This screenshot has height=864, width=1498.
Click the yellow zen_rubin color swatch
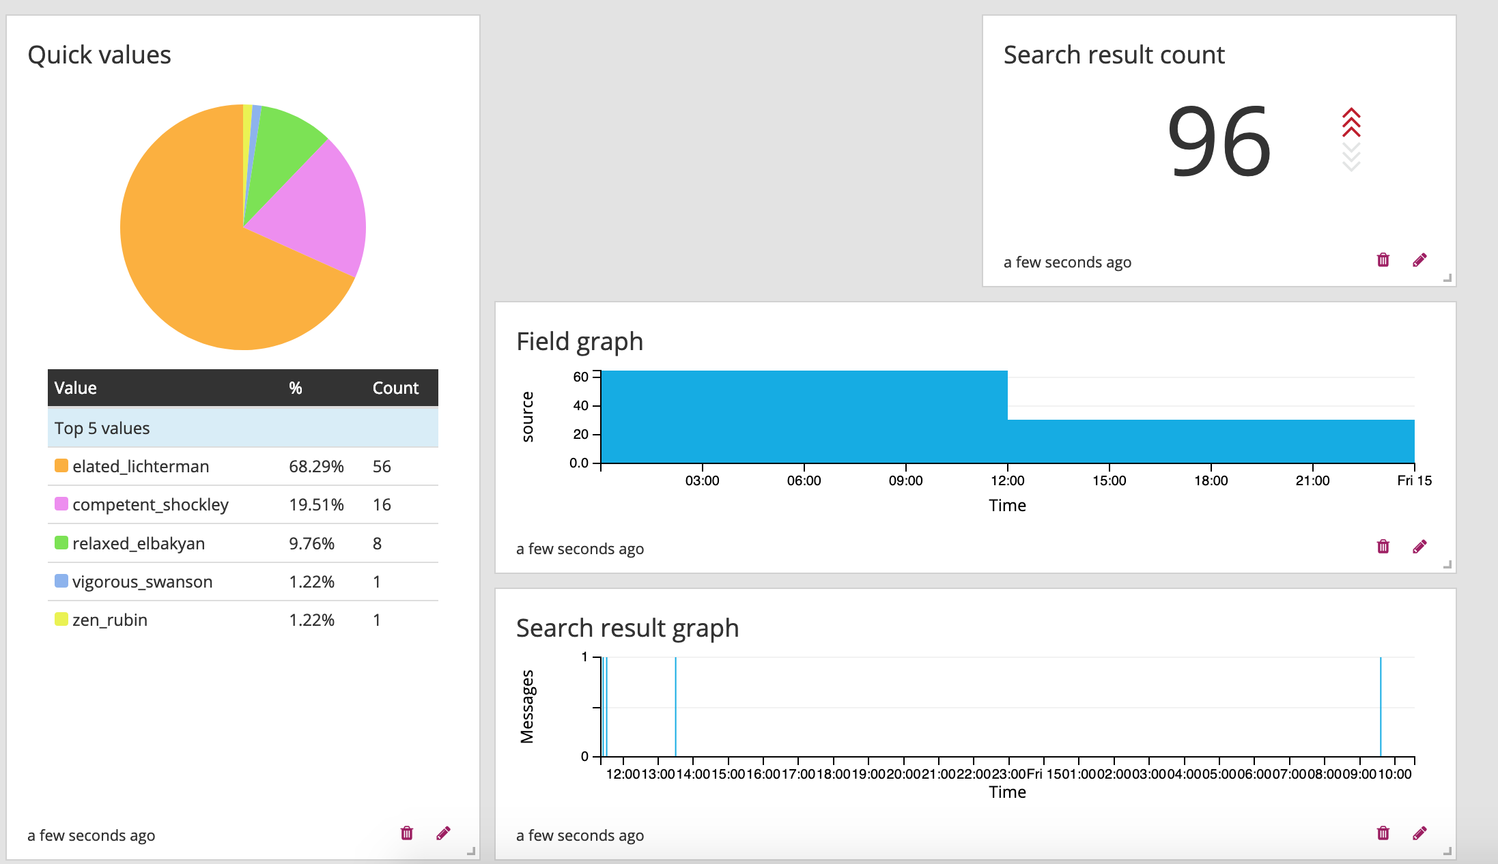pos(61,619)
